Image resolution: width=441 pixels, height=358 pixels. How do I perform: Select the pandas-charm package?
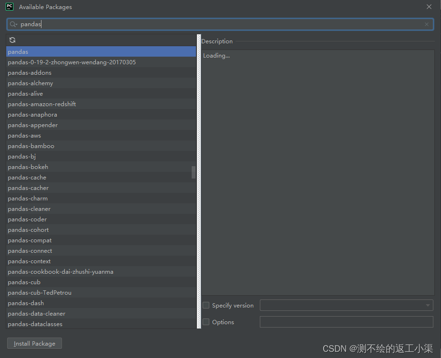click(101, 199)
